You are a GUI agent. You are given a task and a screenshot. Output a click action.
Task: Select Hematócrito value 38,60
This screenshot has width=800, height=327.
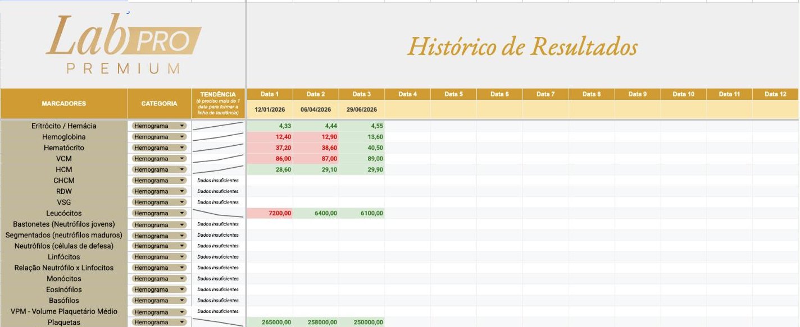pyautogui.click(x=316, y=148)
